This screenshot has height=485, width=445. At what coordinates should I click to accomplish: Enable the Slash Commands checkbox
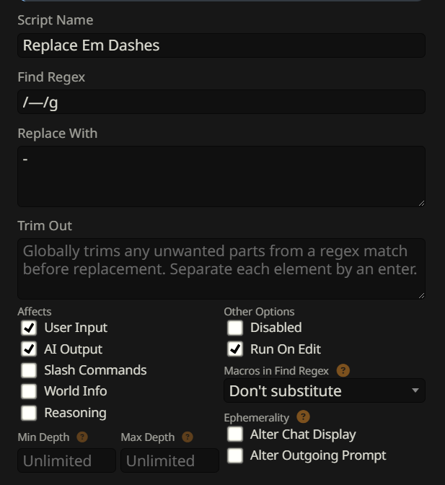(29, 370)
